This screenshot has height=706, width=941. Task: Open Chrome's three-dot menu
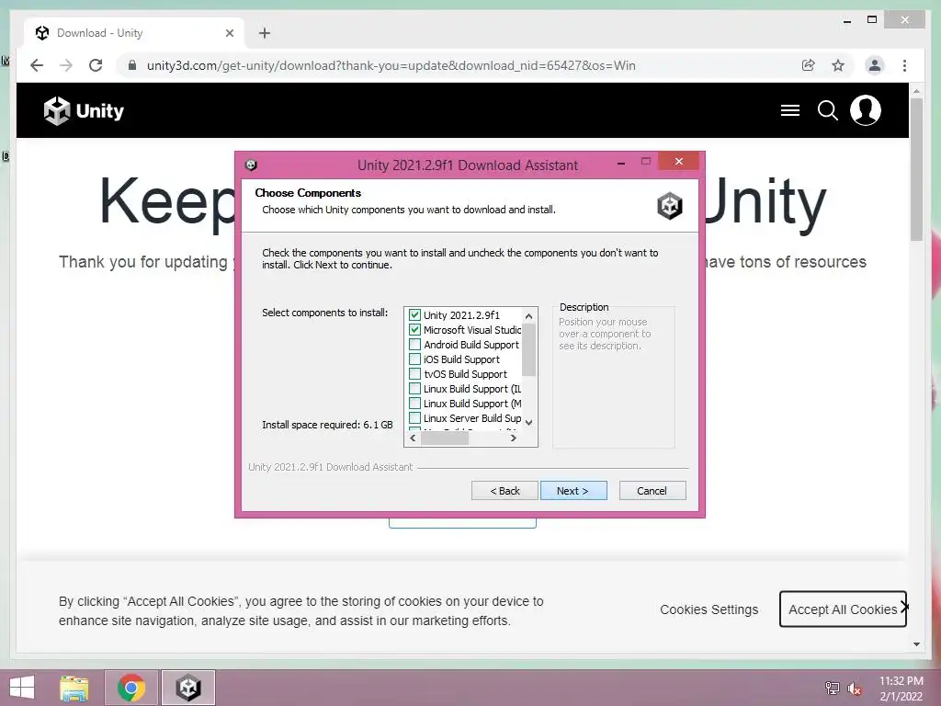click(x=904, y=65)
